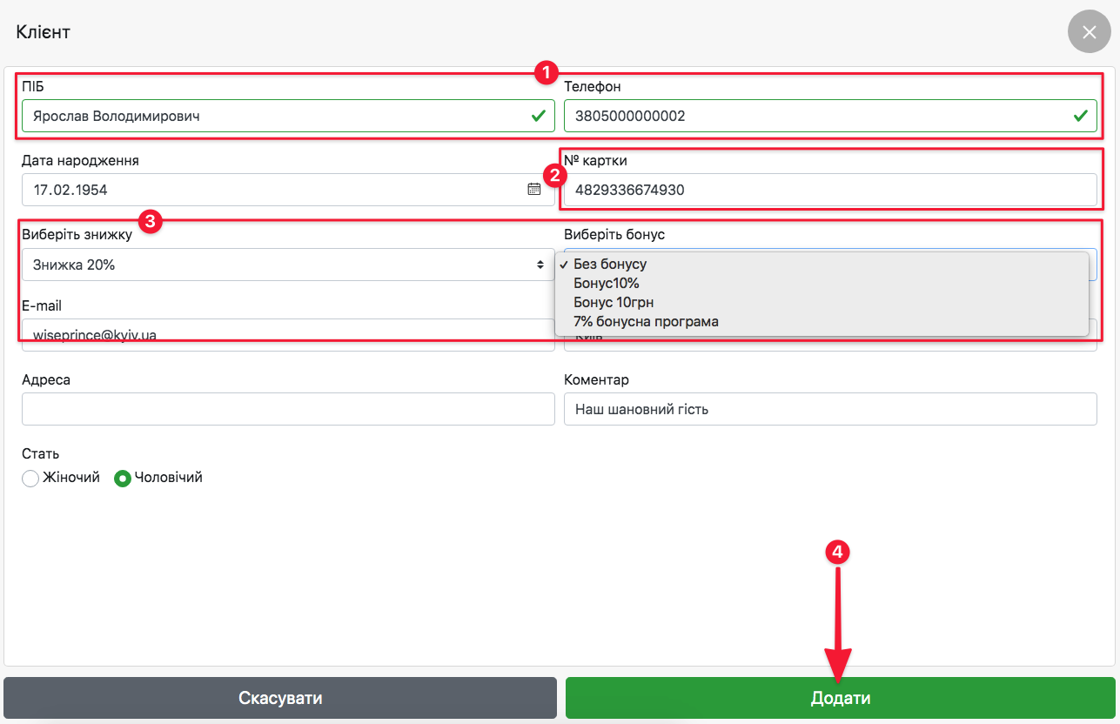Select the Жіночий gender radio button
The width and height of the screenshot is (1120, 724).
pyautogui.click(x=30, y=479)
